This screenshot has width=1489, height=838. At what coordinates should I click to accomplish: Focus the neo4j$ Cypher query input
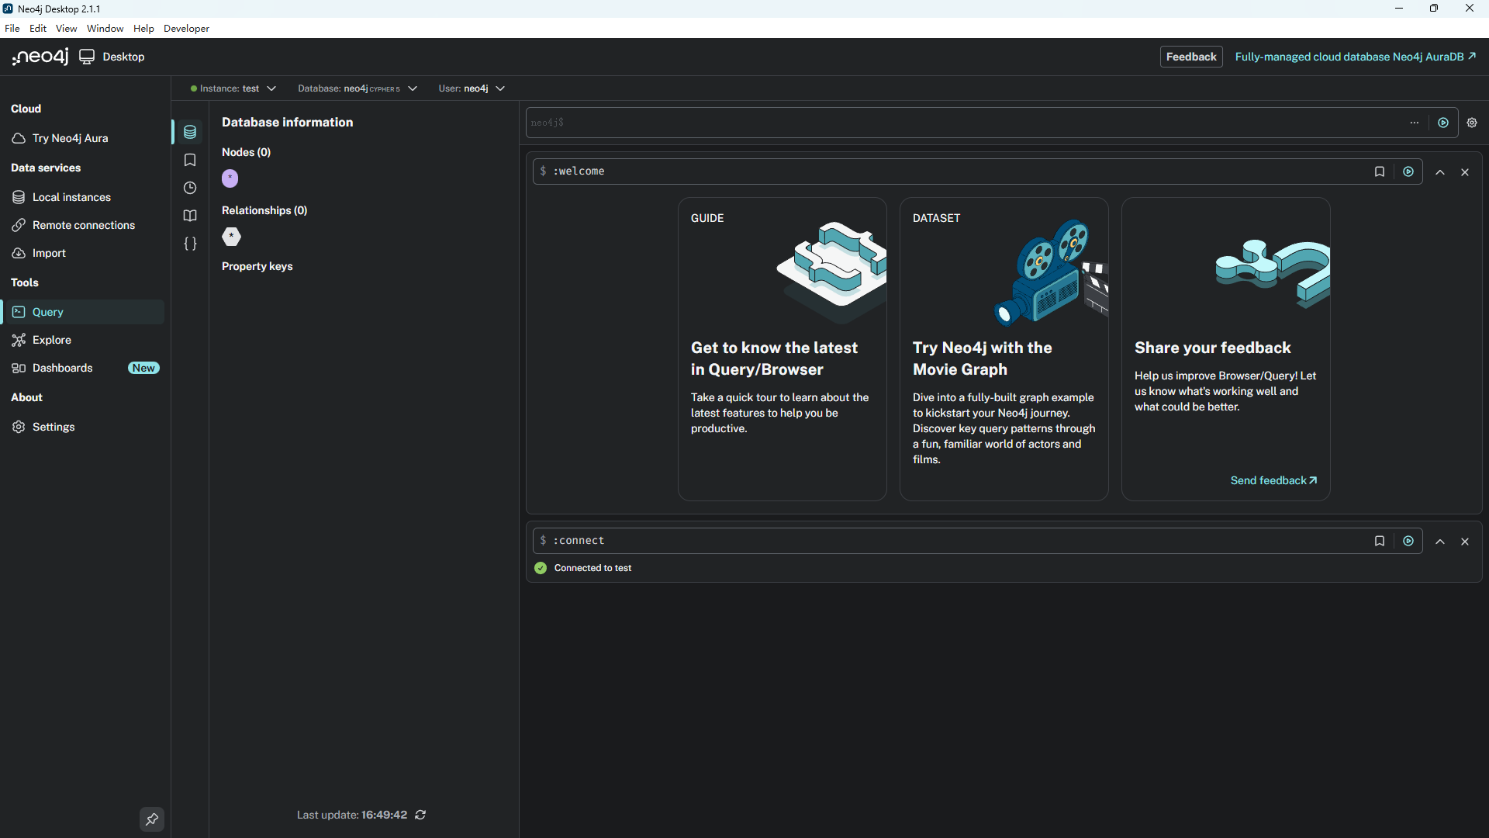962,123
